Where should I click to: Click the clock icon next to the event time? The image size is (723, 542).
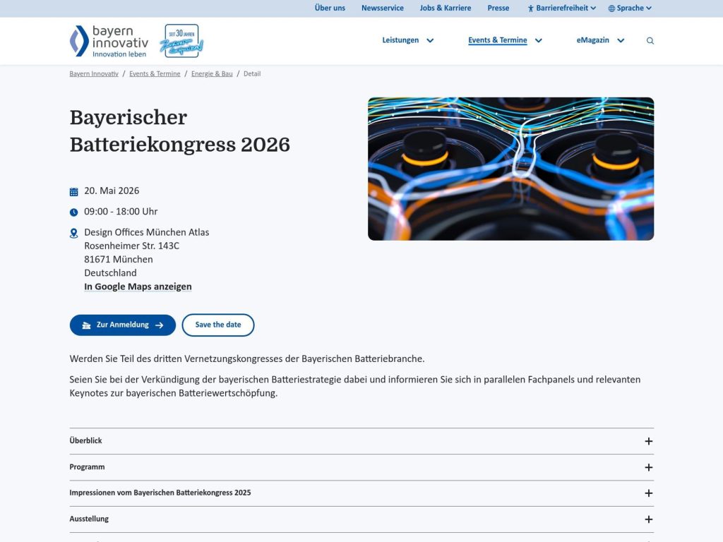point(73,211)
